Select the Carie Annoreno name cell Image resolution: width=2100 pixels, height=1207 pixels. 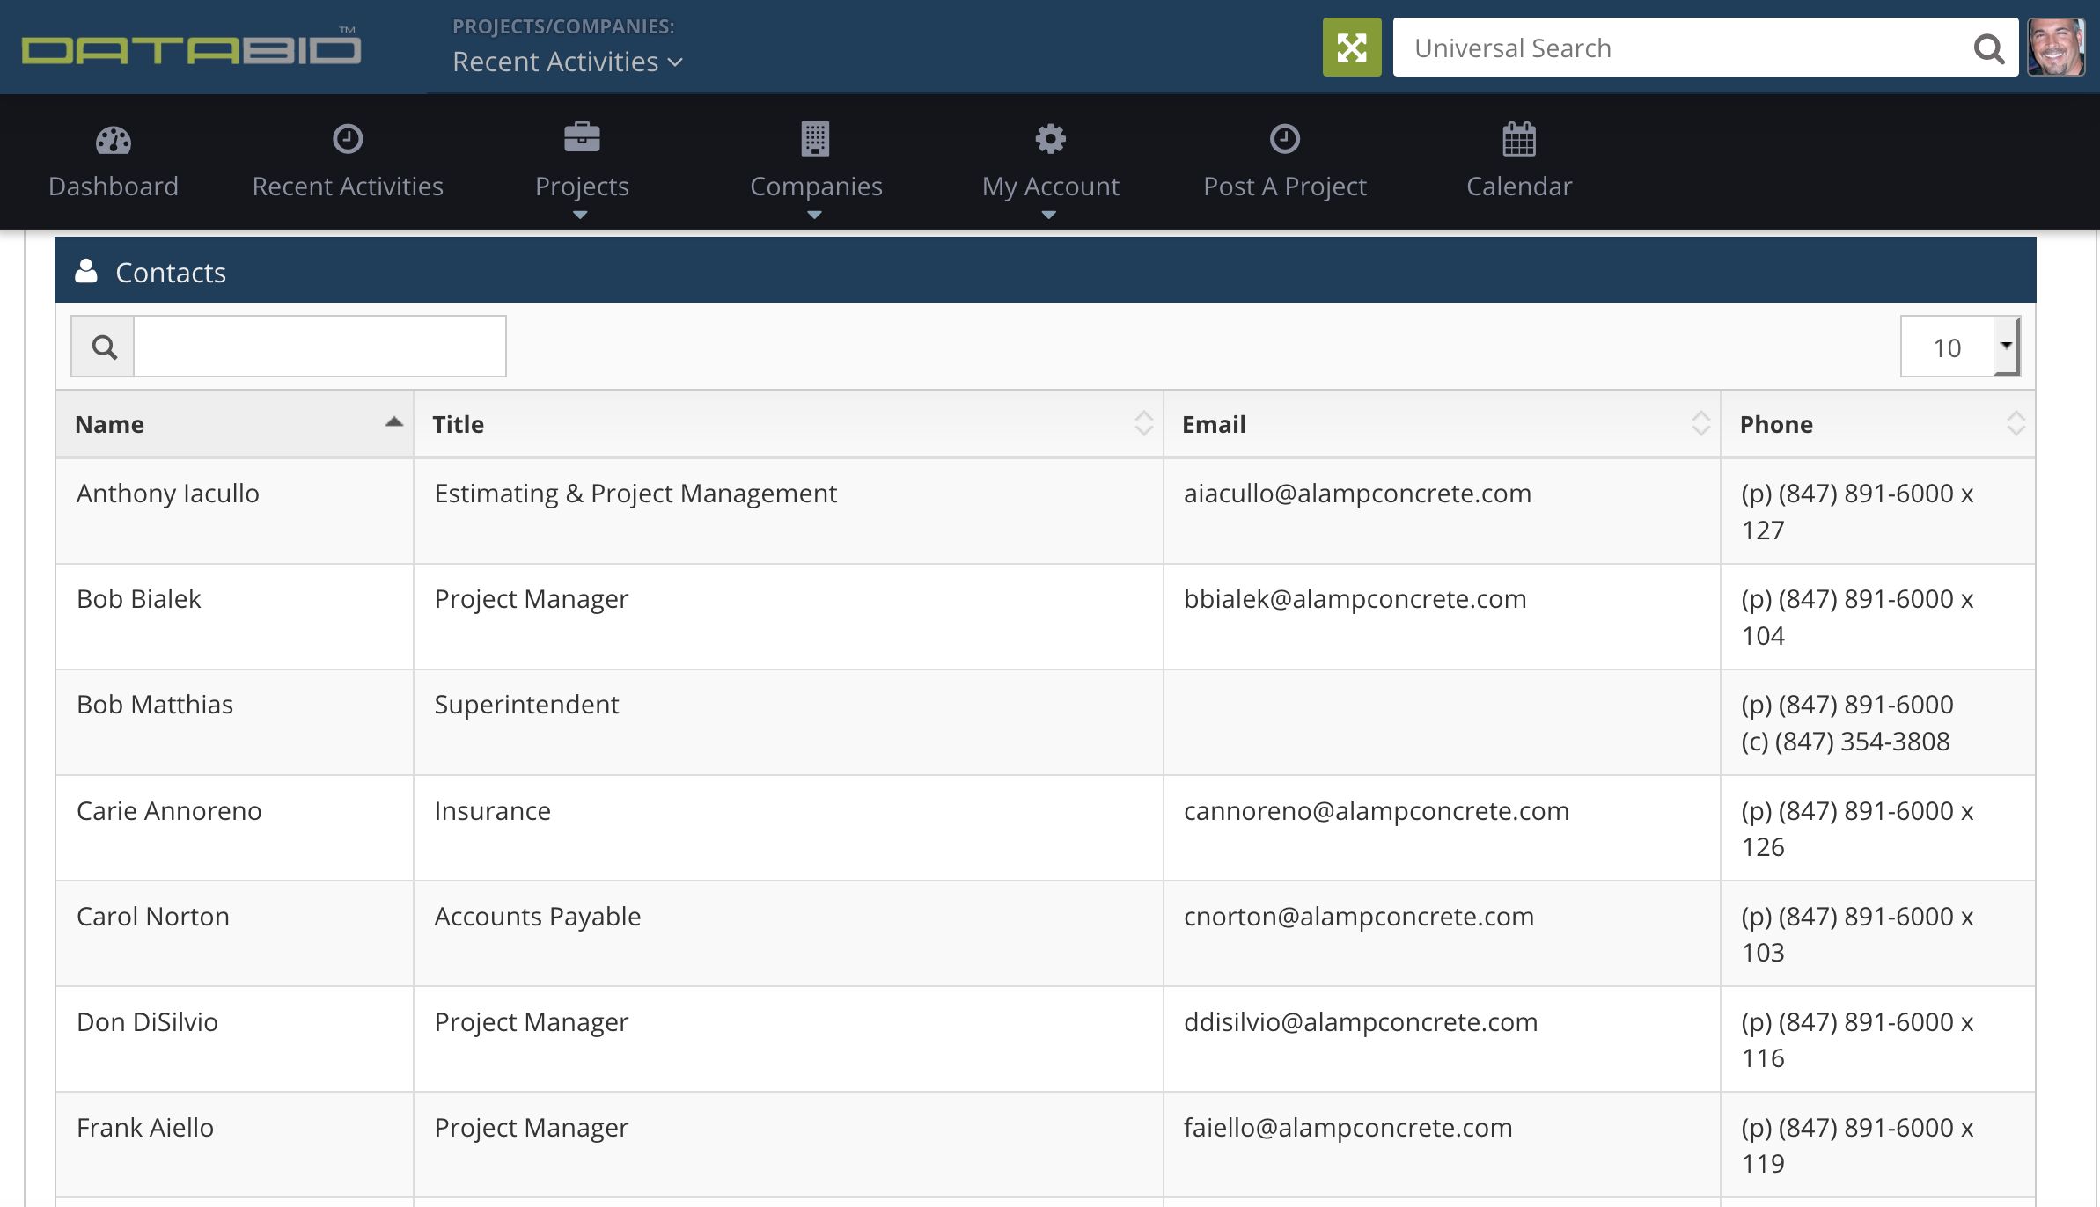(x=234, y=828)
